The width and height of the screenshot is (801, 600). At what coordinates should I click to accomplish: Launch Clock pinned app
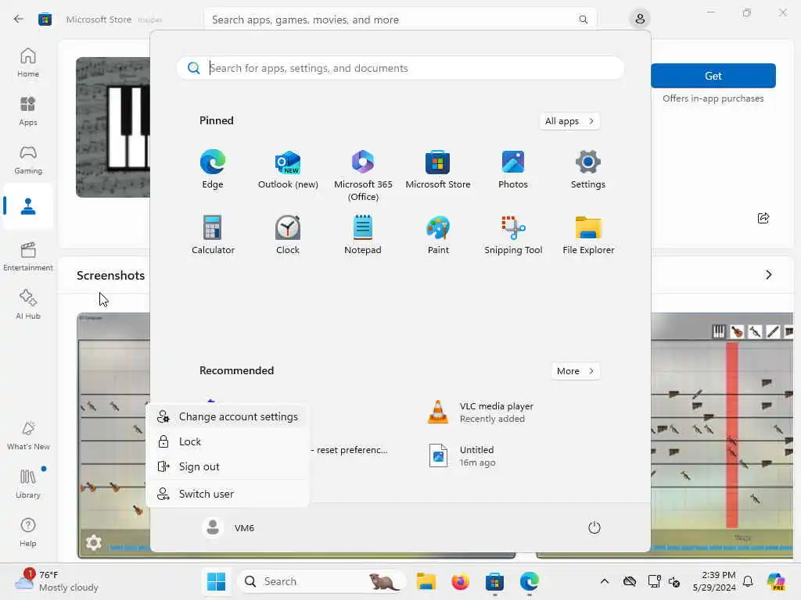[x=288, y=234]
